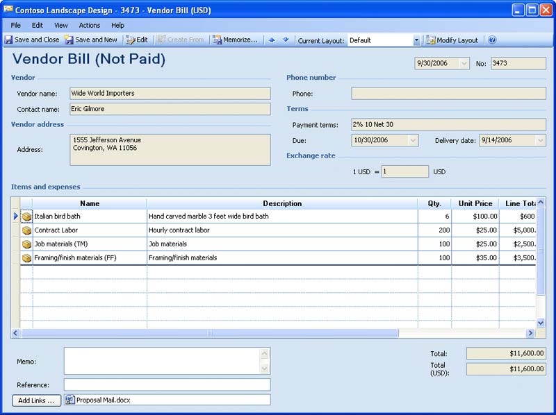The width and height of the screenshot is (556, 415).
Task: Click the Edit pencil icon
Action: [x=130, y=40]
